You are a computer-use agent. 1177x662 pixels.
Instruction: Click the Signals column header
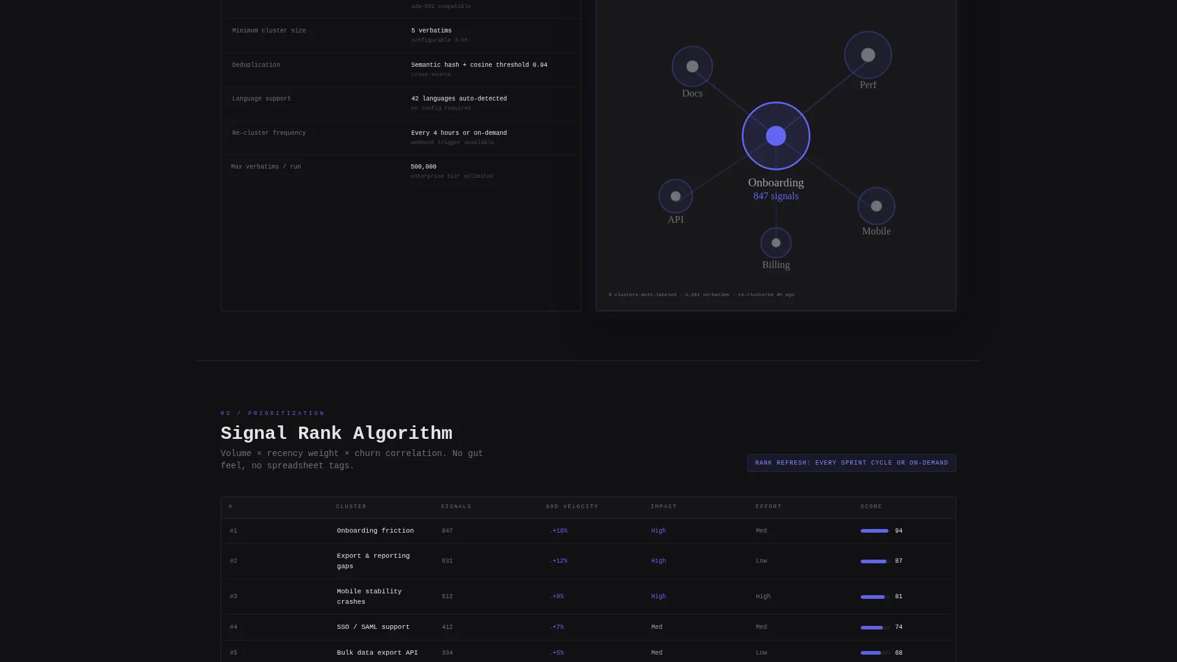(x=456, y=507)
